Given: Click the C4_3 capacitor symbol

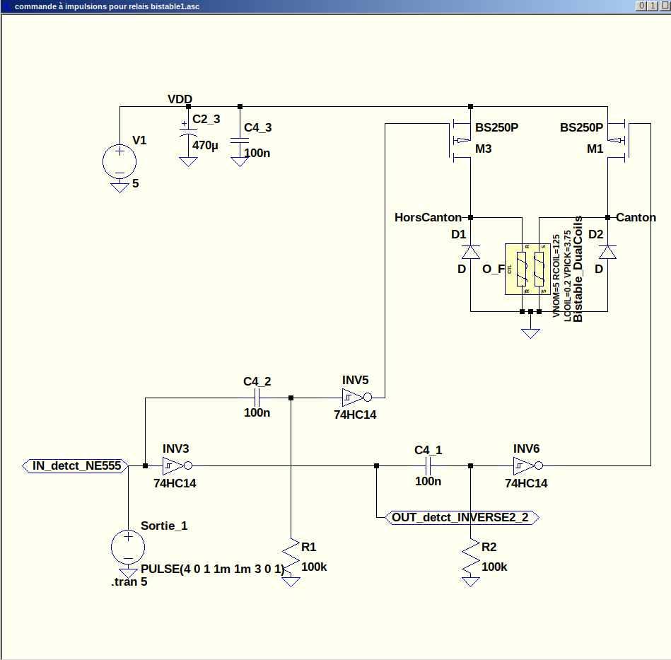Looking at the screenshot, I should pos(240,140).
